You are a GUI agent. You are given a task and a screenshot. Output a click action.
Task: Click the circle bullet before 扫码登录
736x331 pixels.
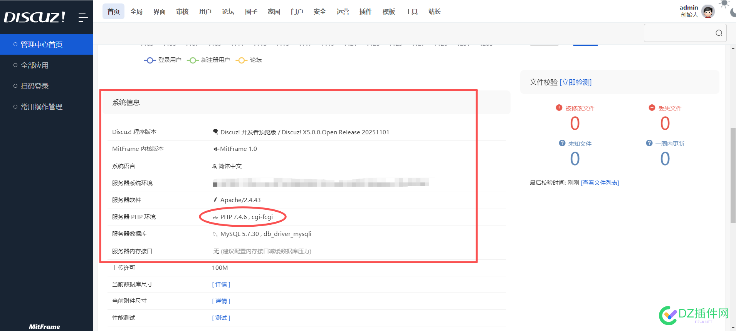[15, 86]
